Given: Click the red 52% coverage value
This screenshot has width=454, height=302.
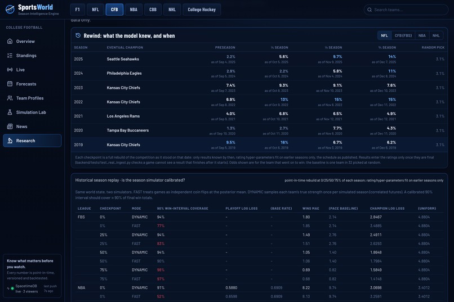Looking at the screenshot, I should click(161, 296).
